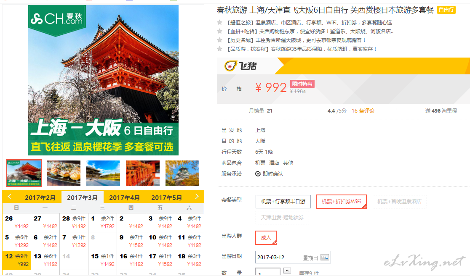
Task: Switch calendar to 2017年4月 tab
Action: pyautogui.click(x=124, y=198)
